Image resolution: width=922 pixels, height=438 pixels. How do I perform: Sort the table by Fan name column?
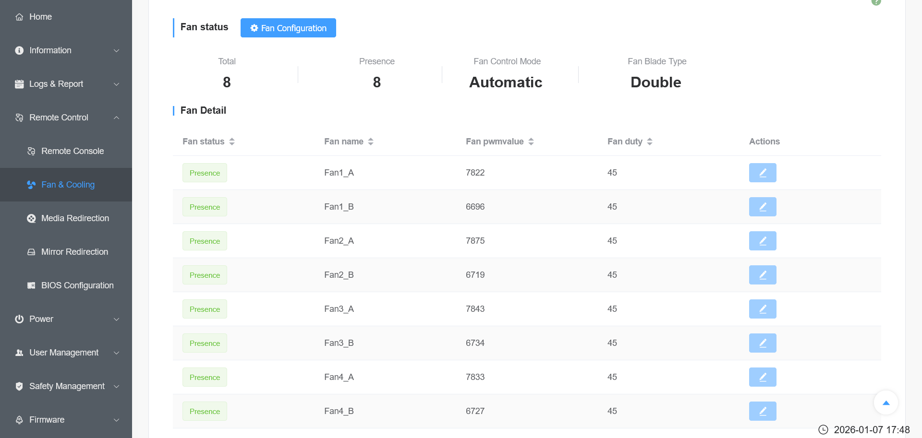pos(371,142)
